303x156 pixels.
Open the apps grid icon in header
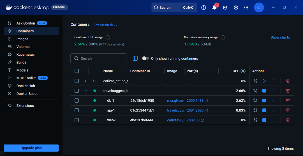pos(246,8)
